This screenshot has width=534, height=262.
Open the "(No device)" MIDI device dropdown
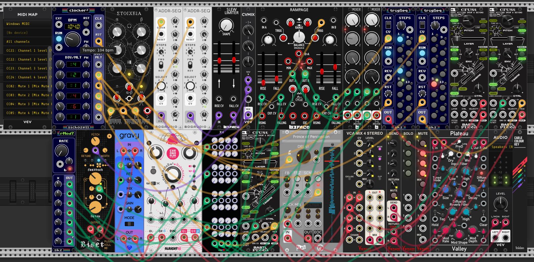point(27,33)
